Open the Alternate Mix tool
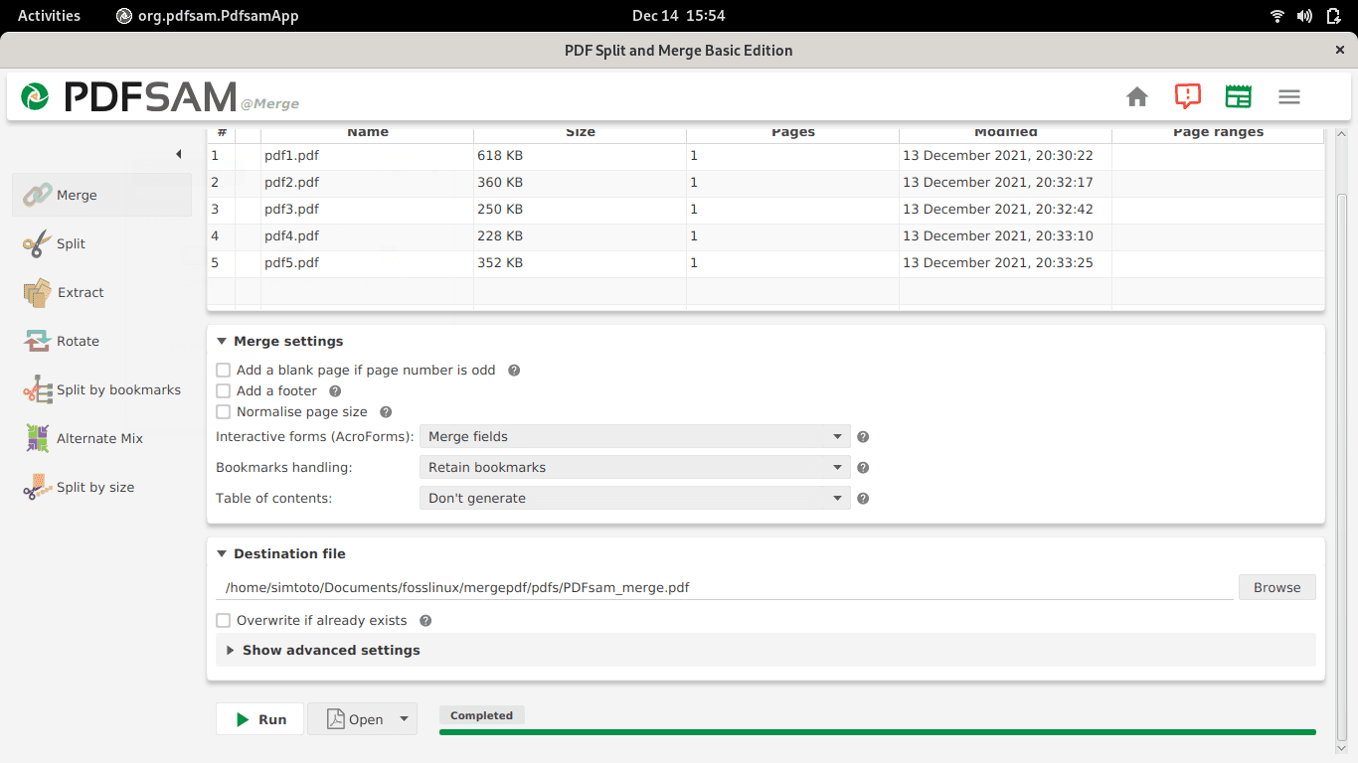Image resolution: width=1358 pixels, height=763 pixels. coord(99,438)
